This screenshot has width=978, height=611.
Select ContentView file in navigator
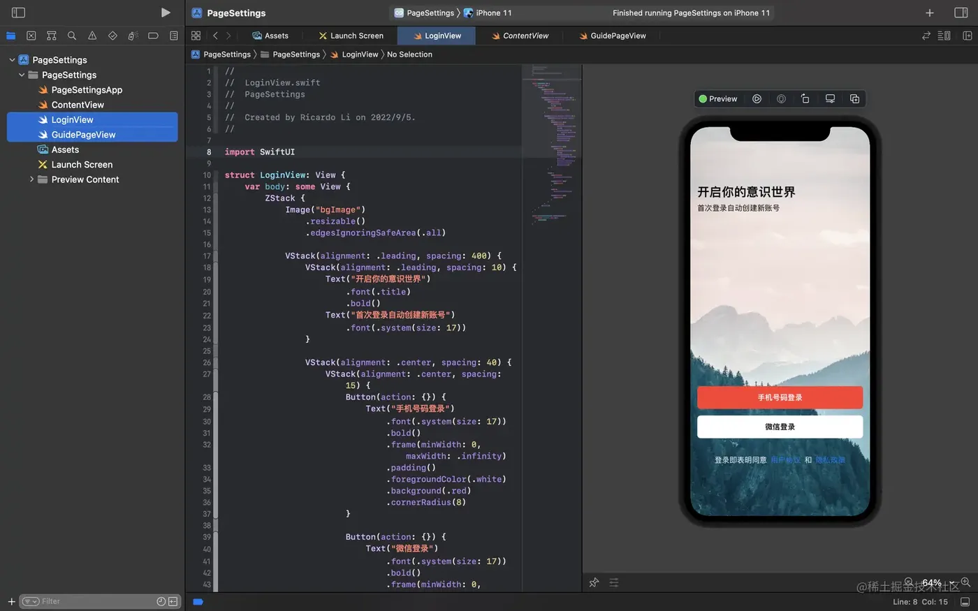click(x=78, y=105)
